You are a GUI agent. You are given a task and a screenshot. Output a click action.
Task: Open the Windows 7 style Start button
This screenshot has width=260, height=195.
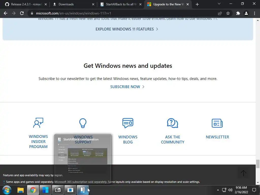[7, 190]
